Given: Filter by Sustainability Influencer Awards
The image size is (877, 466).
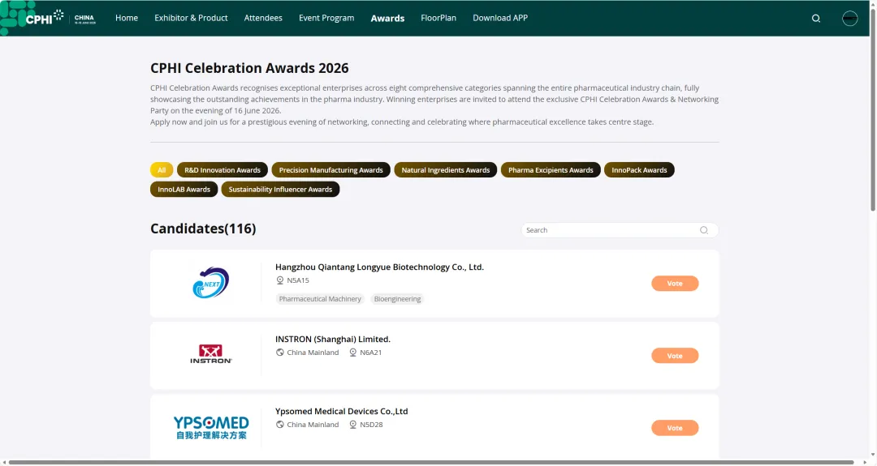Looking at the screenshot, I should point(280,189).
